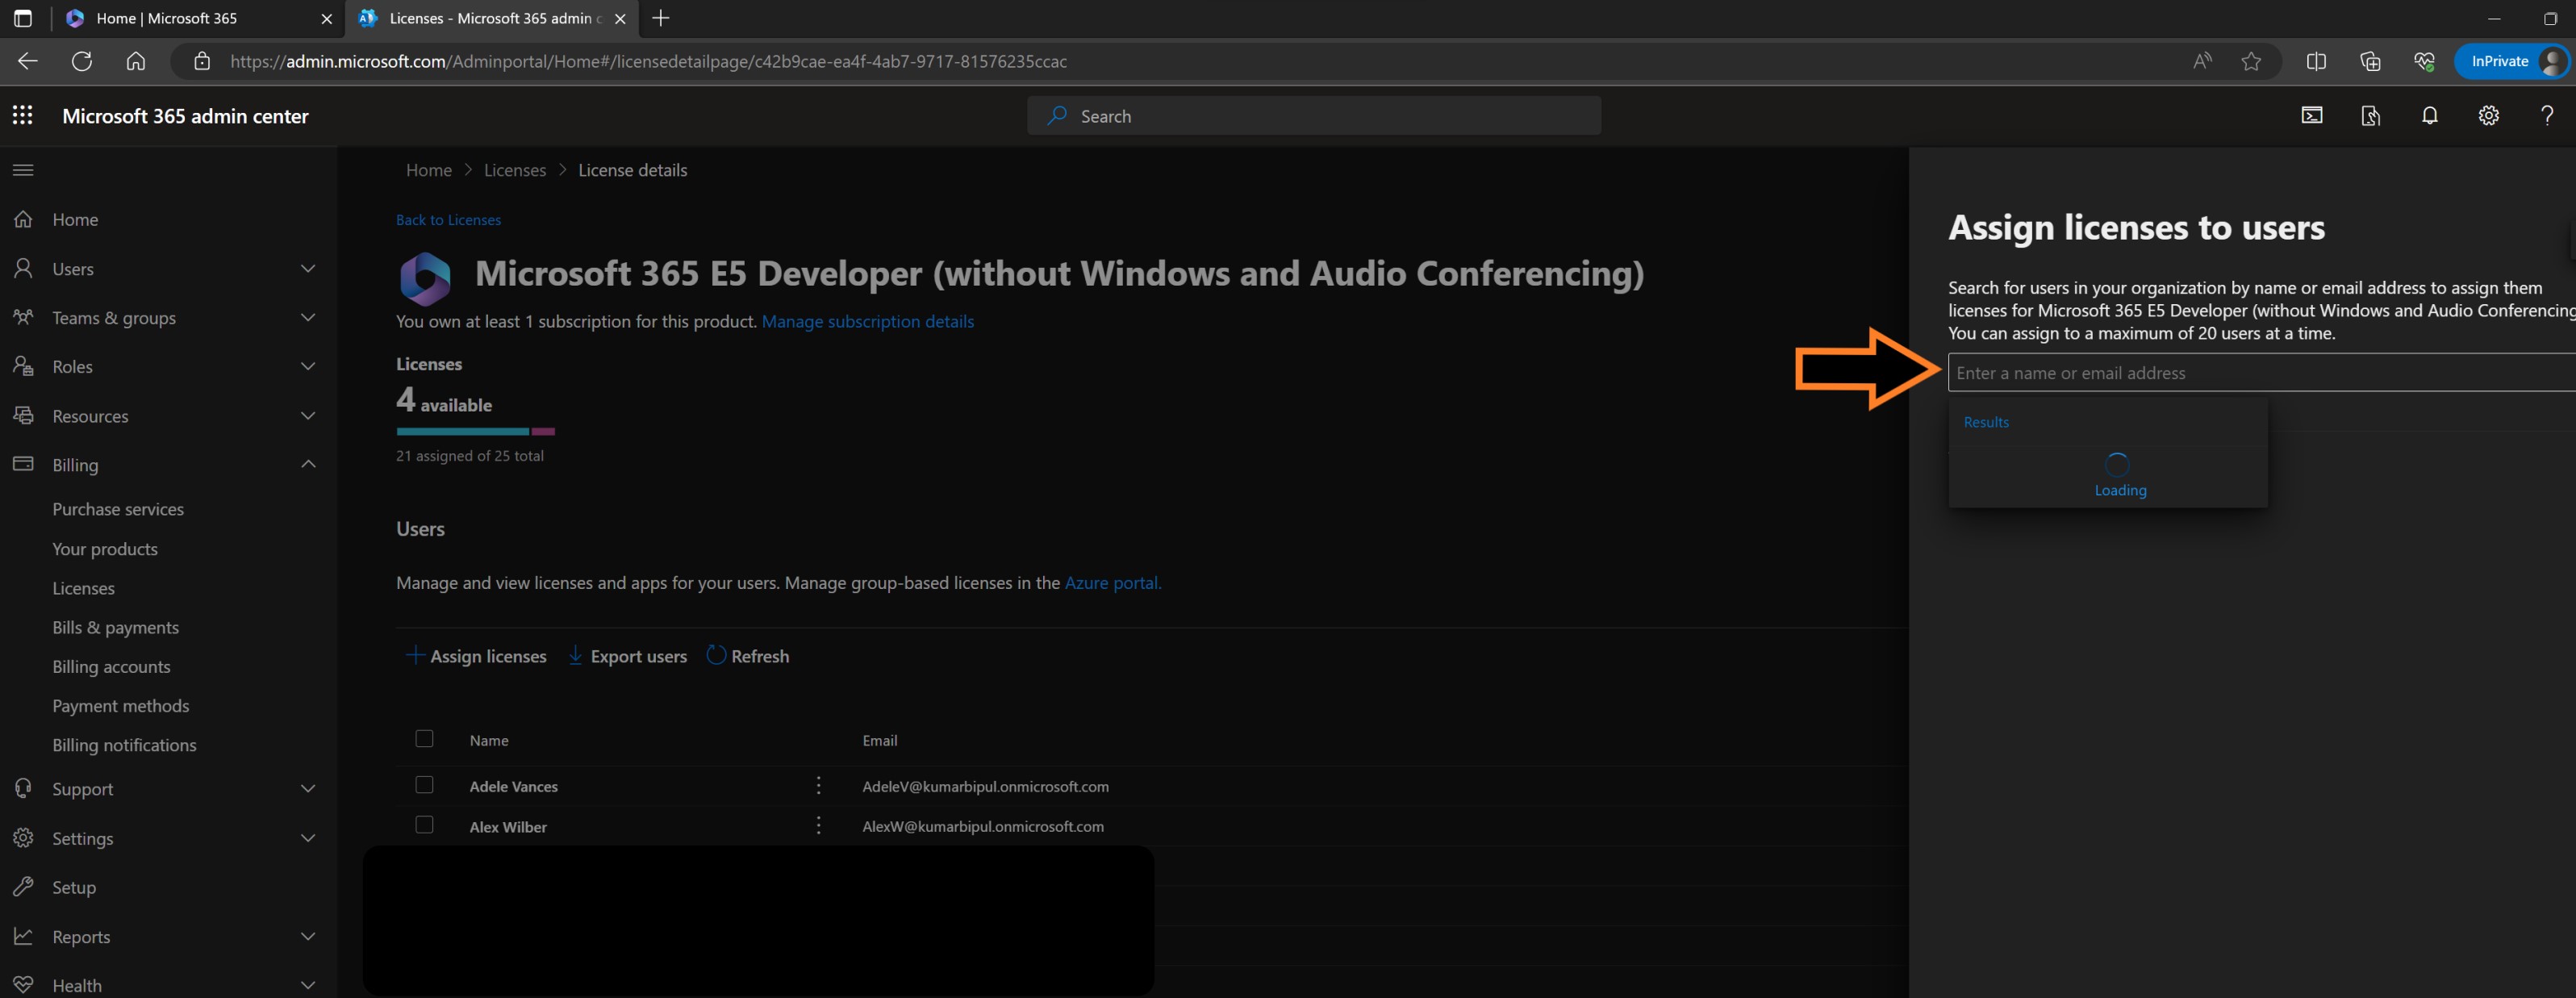2576x998 pixels.
Task: Click the help question mark icon
Action: point(2546,115)
